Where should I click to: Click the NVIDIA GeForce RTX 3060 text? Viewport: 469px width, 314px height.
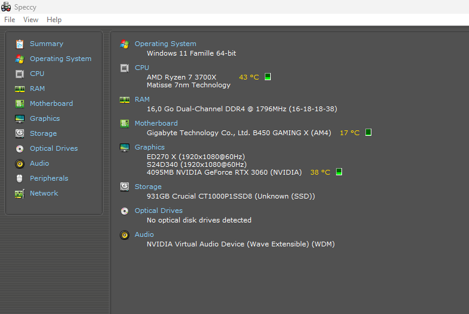click(224, 172)
